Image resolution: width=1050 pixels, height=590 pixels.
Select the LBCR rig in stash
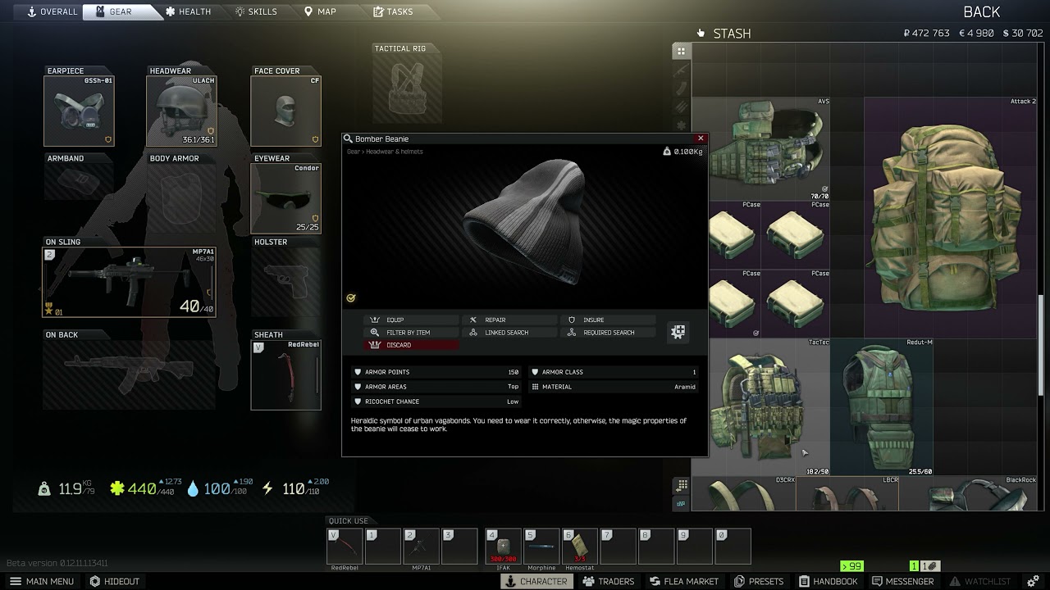tap(848, 494)
